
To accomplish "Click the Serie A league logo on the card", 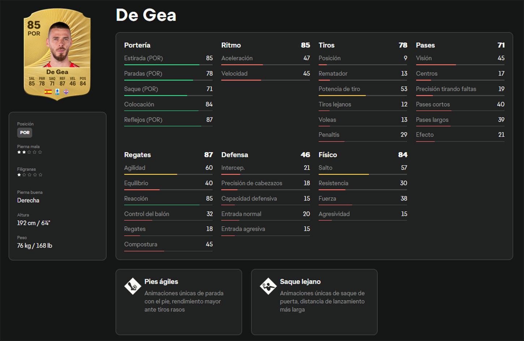I will click(57, 92).
